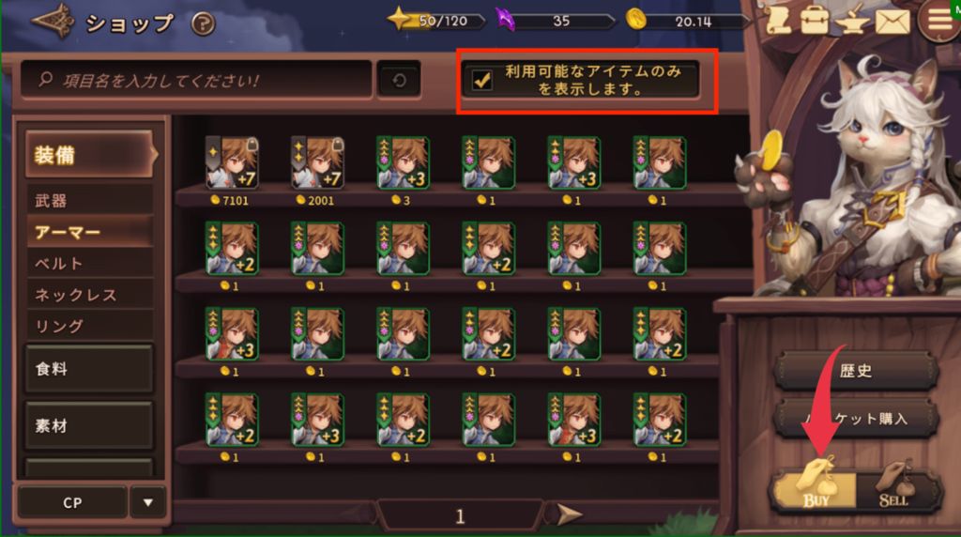Open the shop help question mark
This screenshot has width=961, height=537.
(203, 24)
